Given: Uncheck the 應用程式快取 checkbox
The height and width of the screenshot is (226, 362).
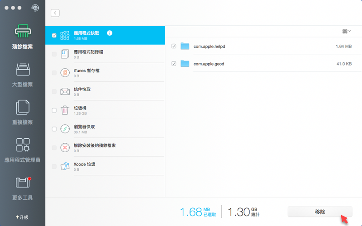Looking at the screenshot, I should [x=54, y=35].
